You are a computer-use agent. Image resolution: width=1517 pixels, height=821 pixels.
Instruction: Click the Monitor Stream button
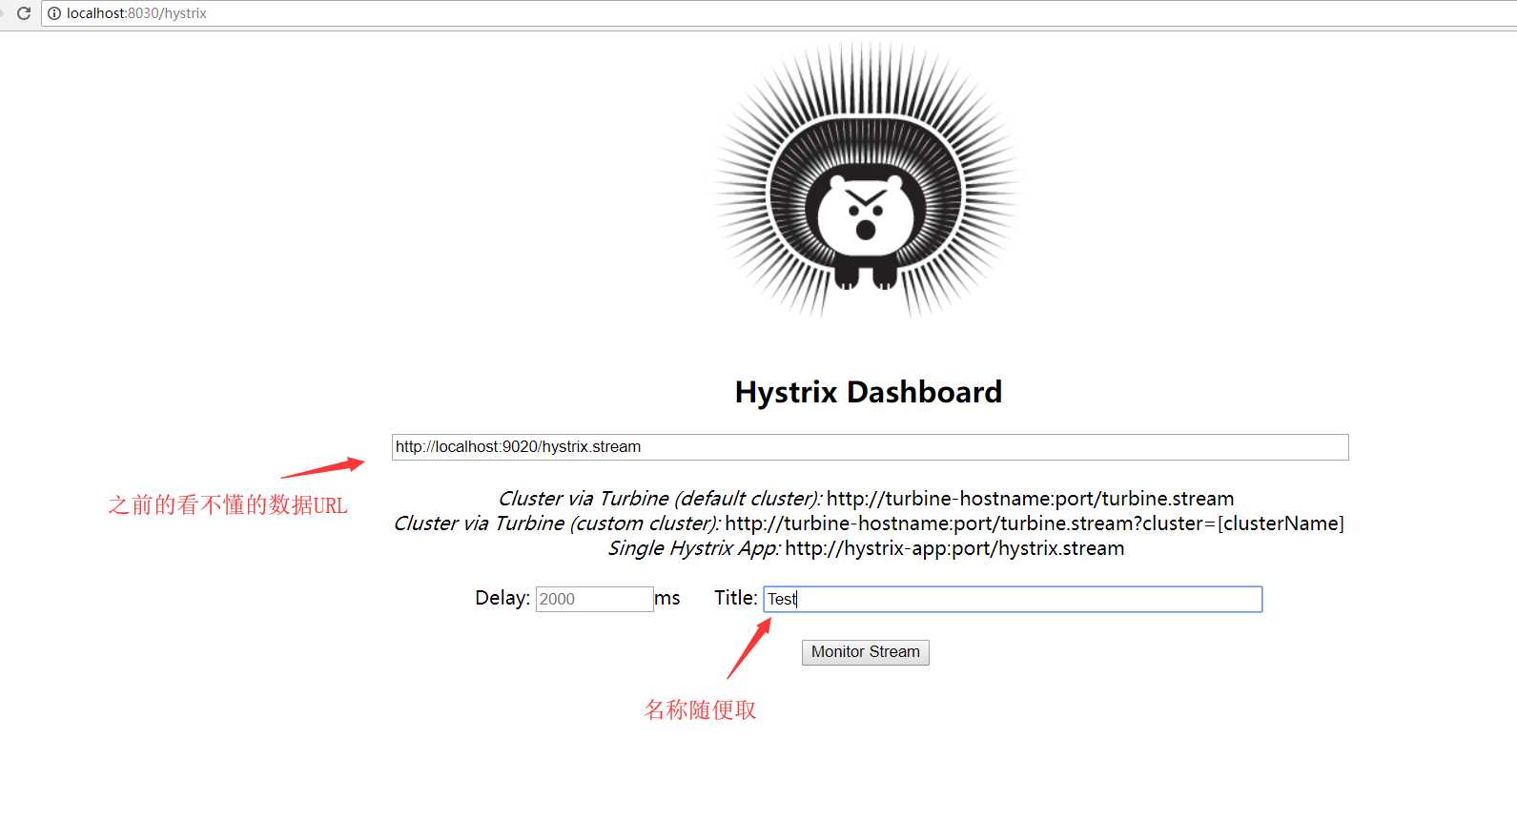[865, 652]
